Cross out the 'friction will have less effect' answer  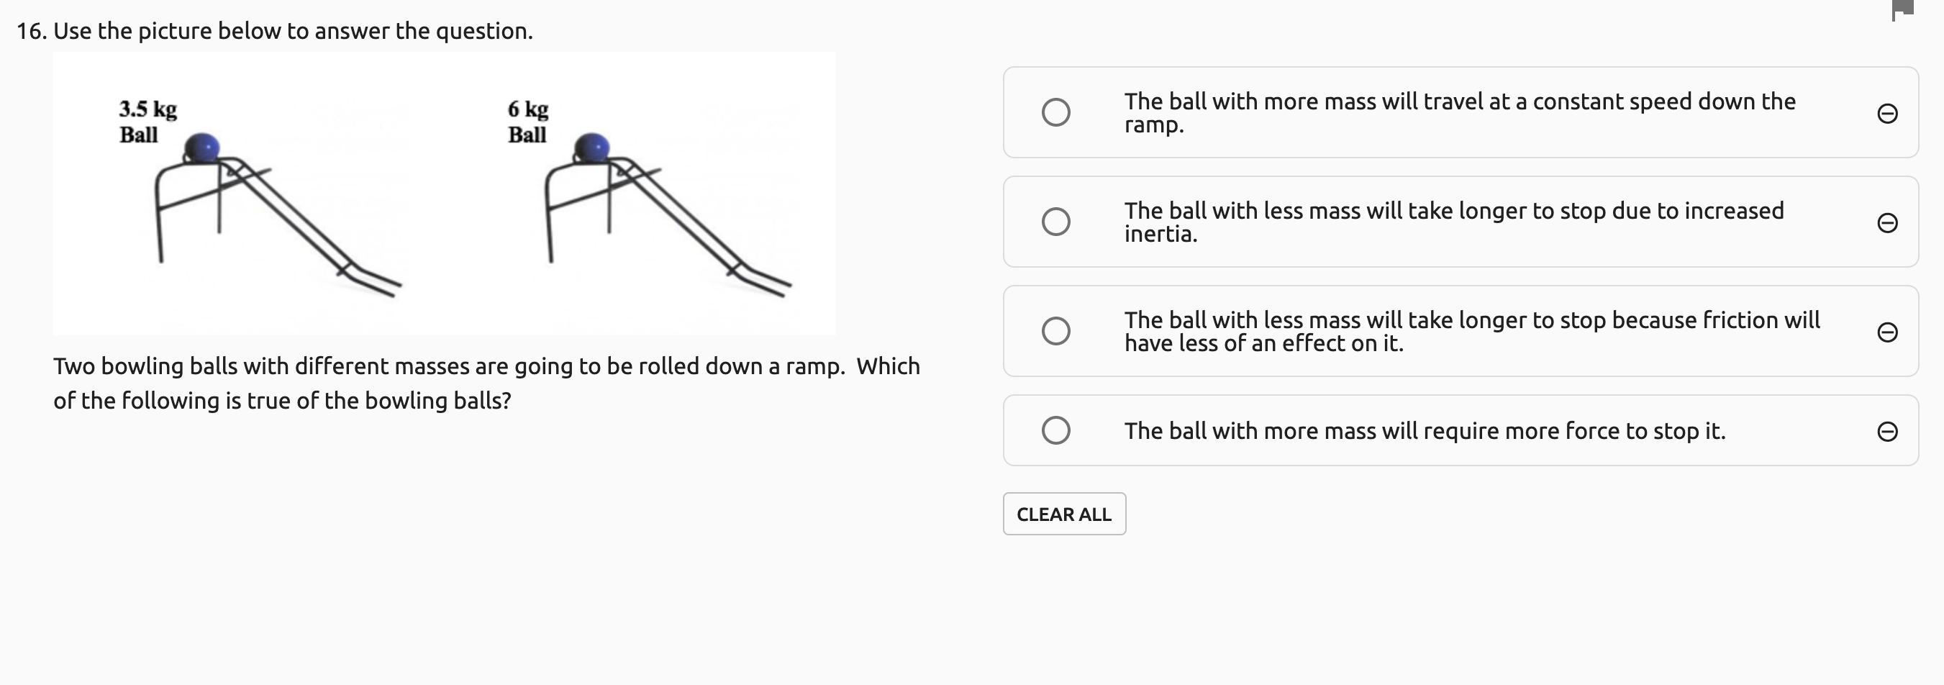[x=1886, y=332]
